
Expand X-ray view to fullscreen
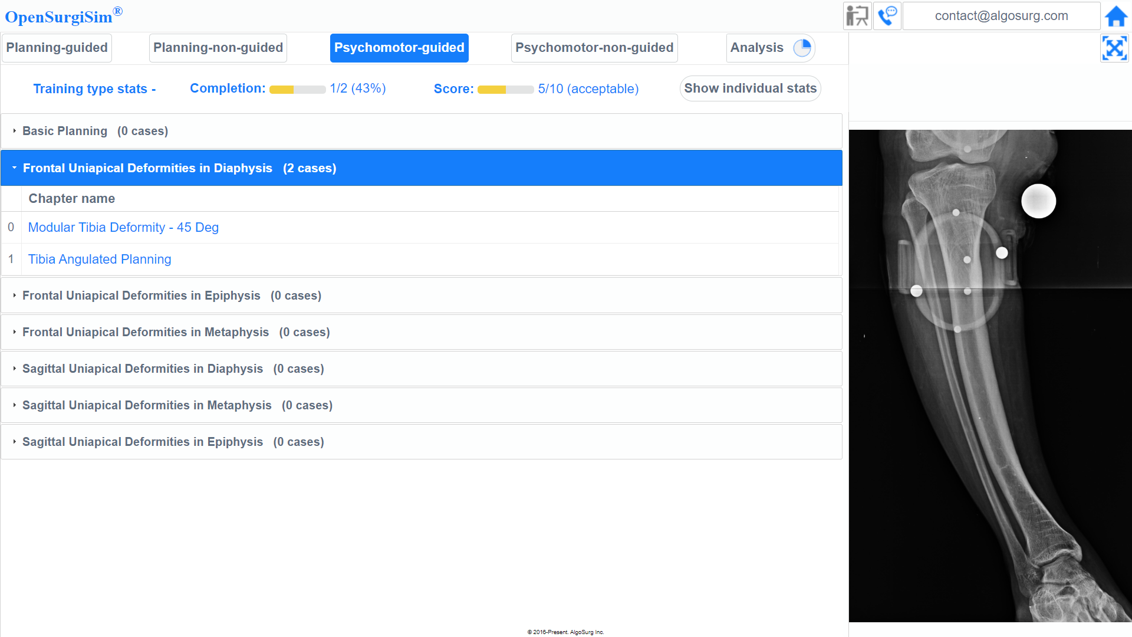pos(1114,48)
